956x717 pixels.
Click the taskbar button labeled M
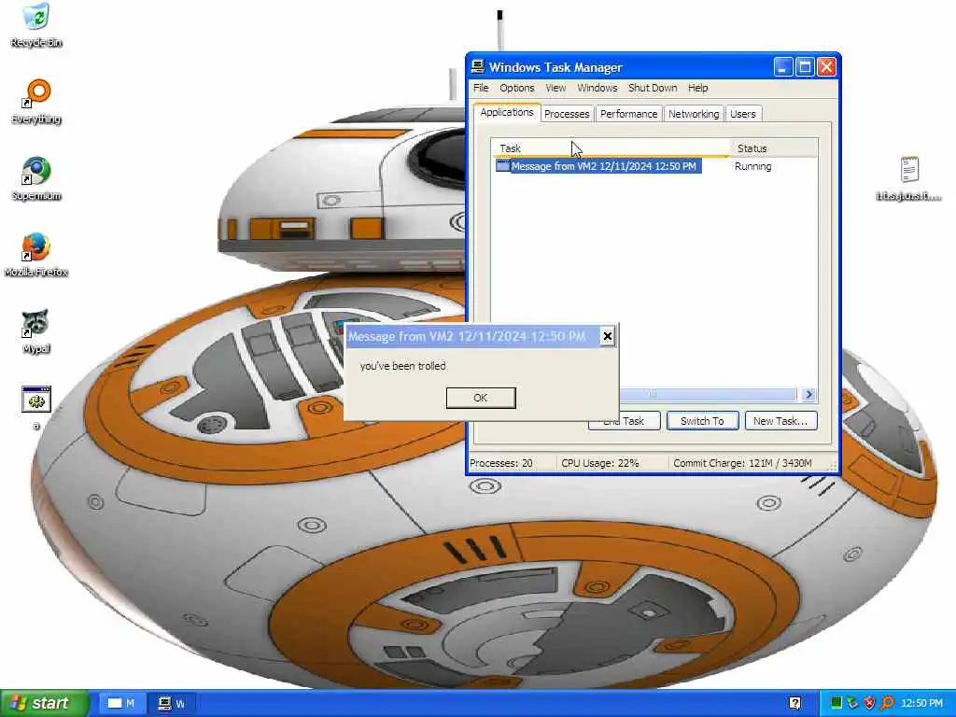(120, 704)
